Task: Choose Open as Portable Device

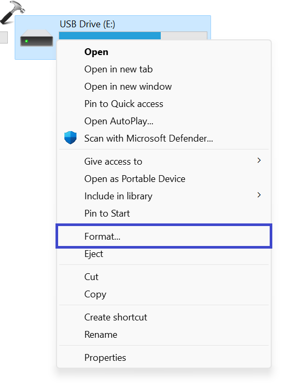Action: 164,179
